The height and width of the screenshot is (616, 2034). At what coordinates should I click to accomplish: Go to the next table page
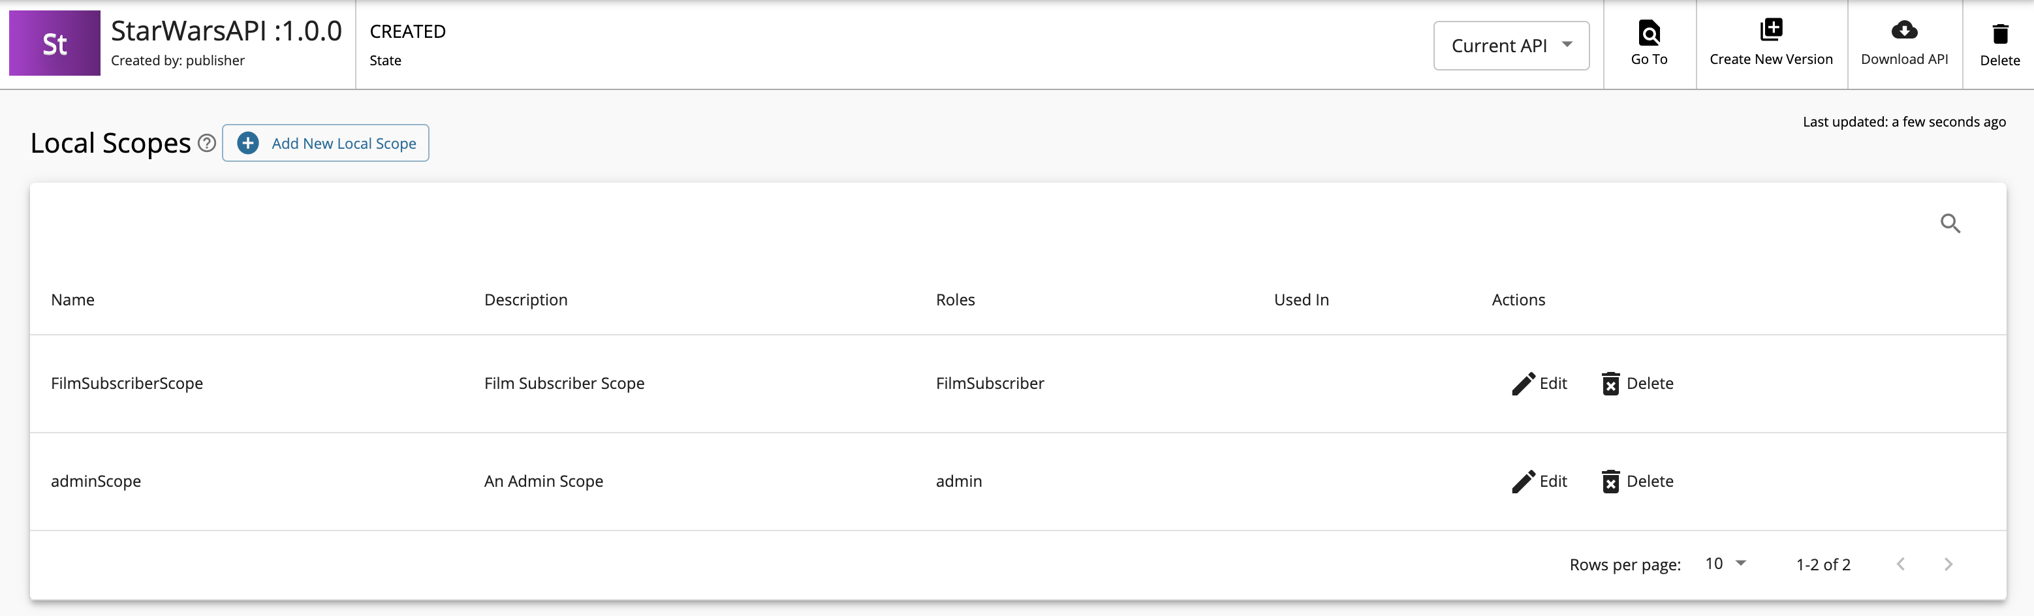[x=1948, y=564]
